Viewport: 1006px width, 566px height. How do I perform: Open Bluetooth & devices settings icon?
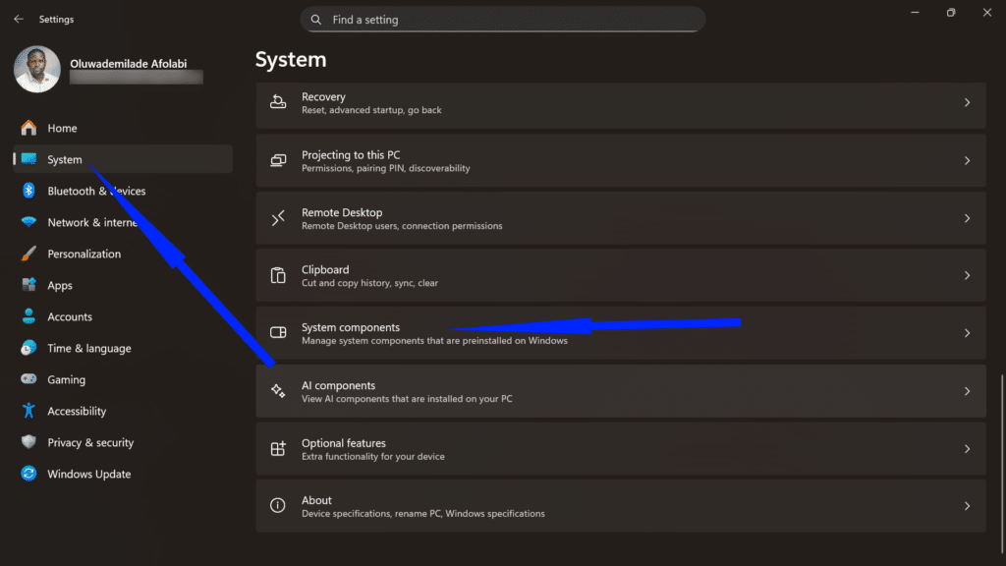pyautogui.click(x=29, y=191)
